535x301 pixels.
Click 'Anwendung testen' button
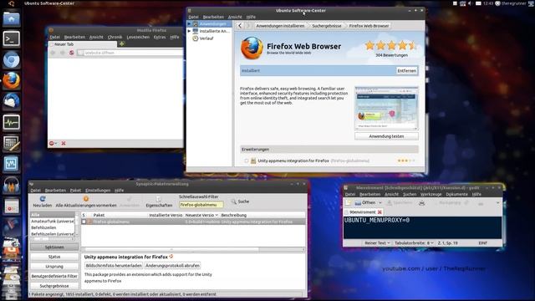click(386, 136)
